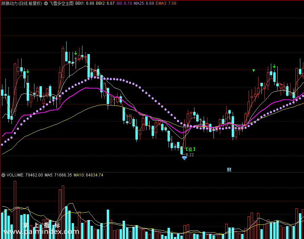The height and width of the screenshot is (239, 304).
Task: Click the 6.22 low price label
Action: pos(189,154)
